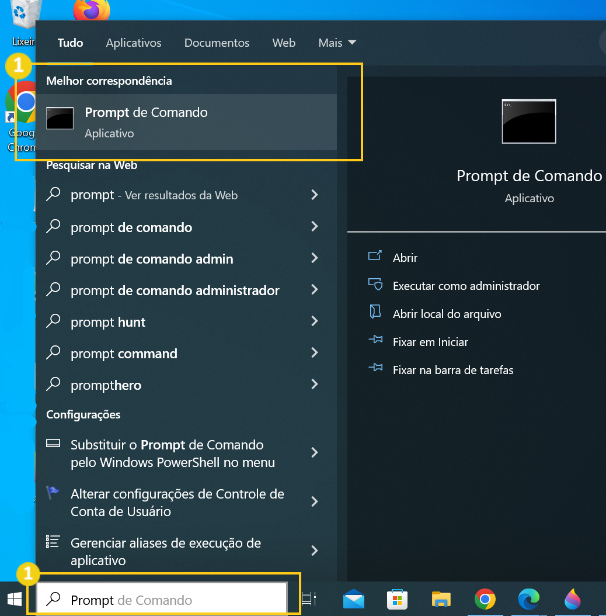The height and width of the screenshot is (616, 606).
Task: Expand chevron for 'Alterar configurações de Controle' setting
Action: click(314, 501)
